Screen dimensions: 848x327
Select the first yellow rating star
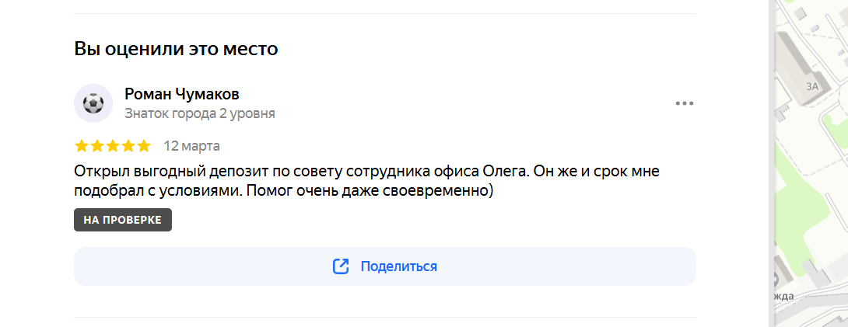(82, 146)
